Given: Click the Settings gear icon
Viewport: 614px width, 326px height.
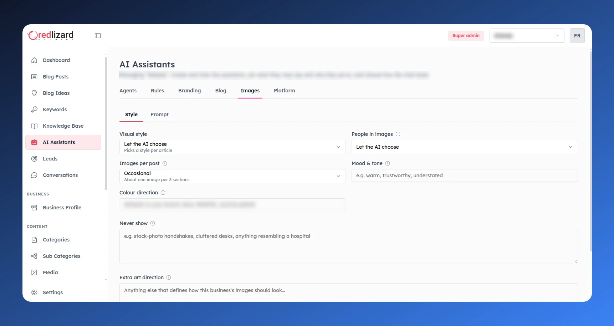Looking at the screenshot, I should [x=34, y=292].
